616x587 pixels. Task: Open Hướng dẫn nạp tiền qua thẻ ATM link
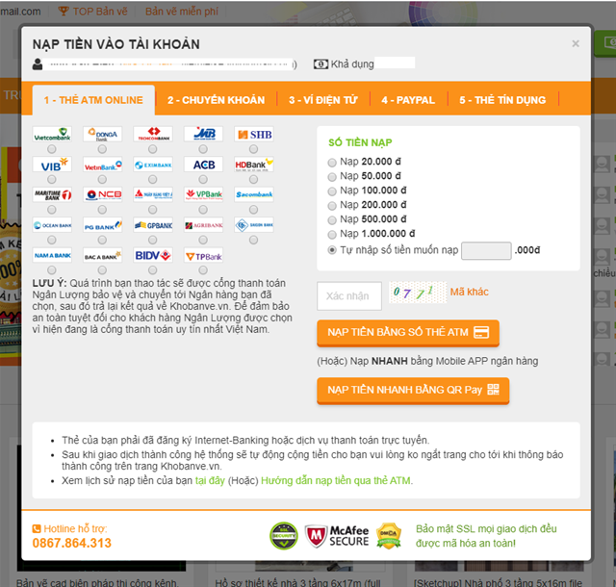(x=336, y=480)
